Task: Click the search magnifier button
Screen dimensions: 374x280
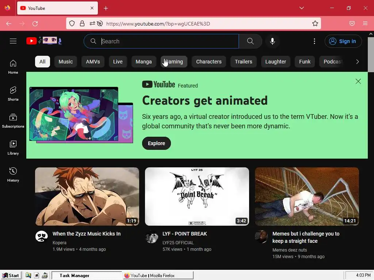Action: 250,41
